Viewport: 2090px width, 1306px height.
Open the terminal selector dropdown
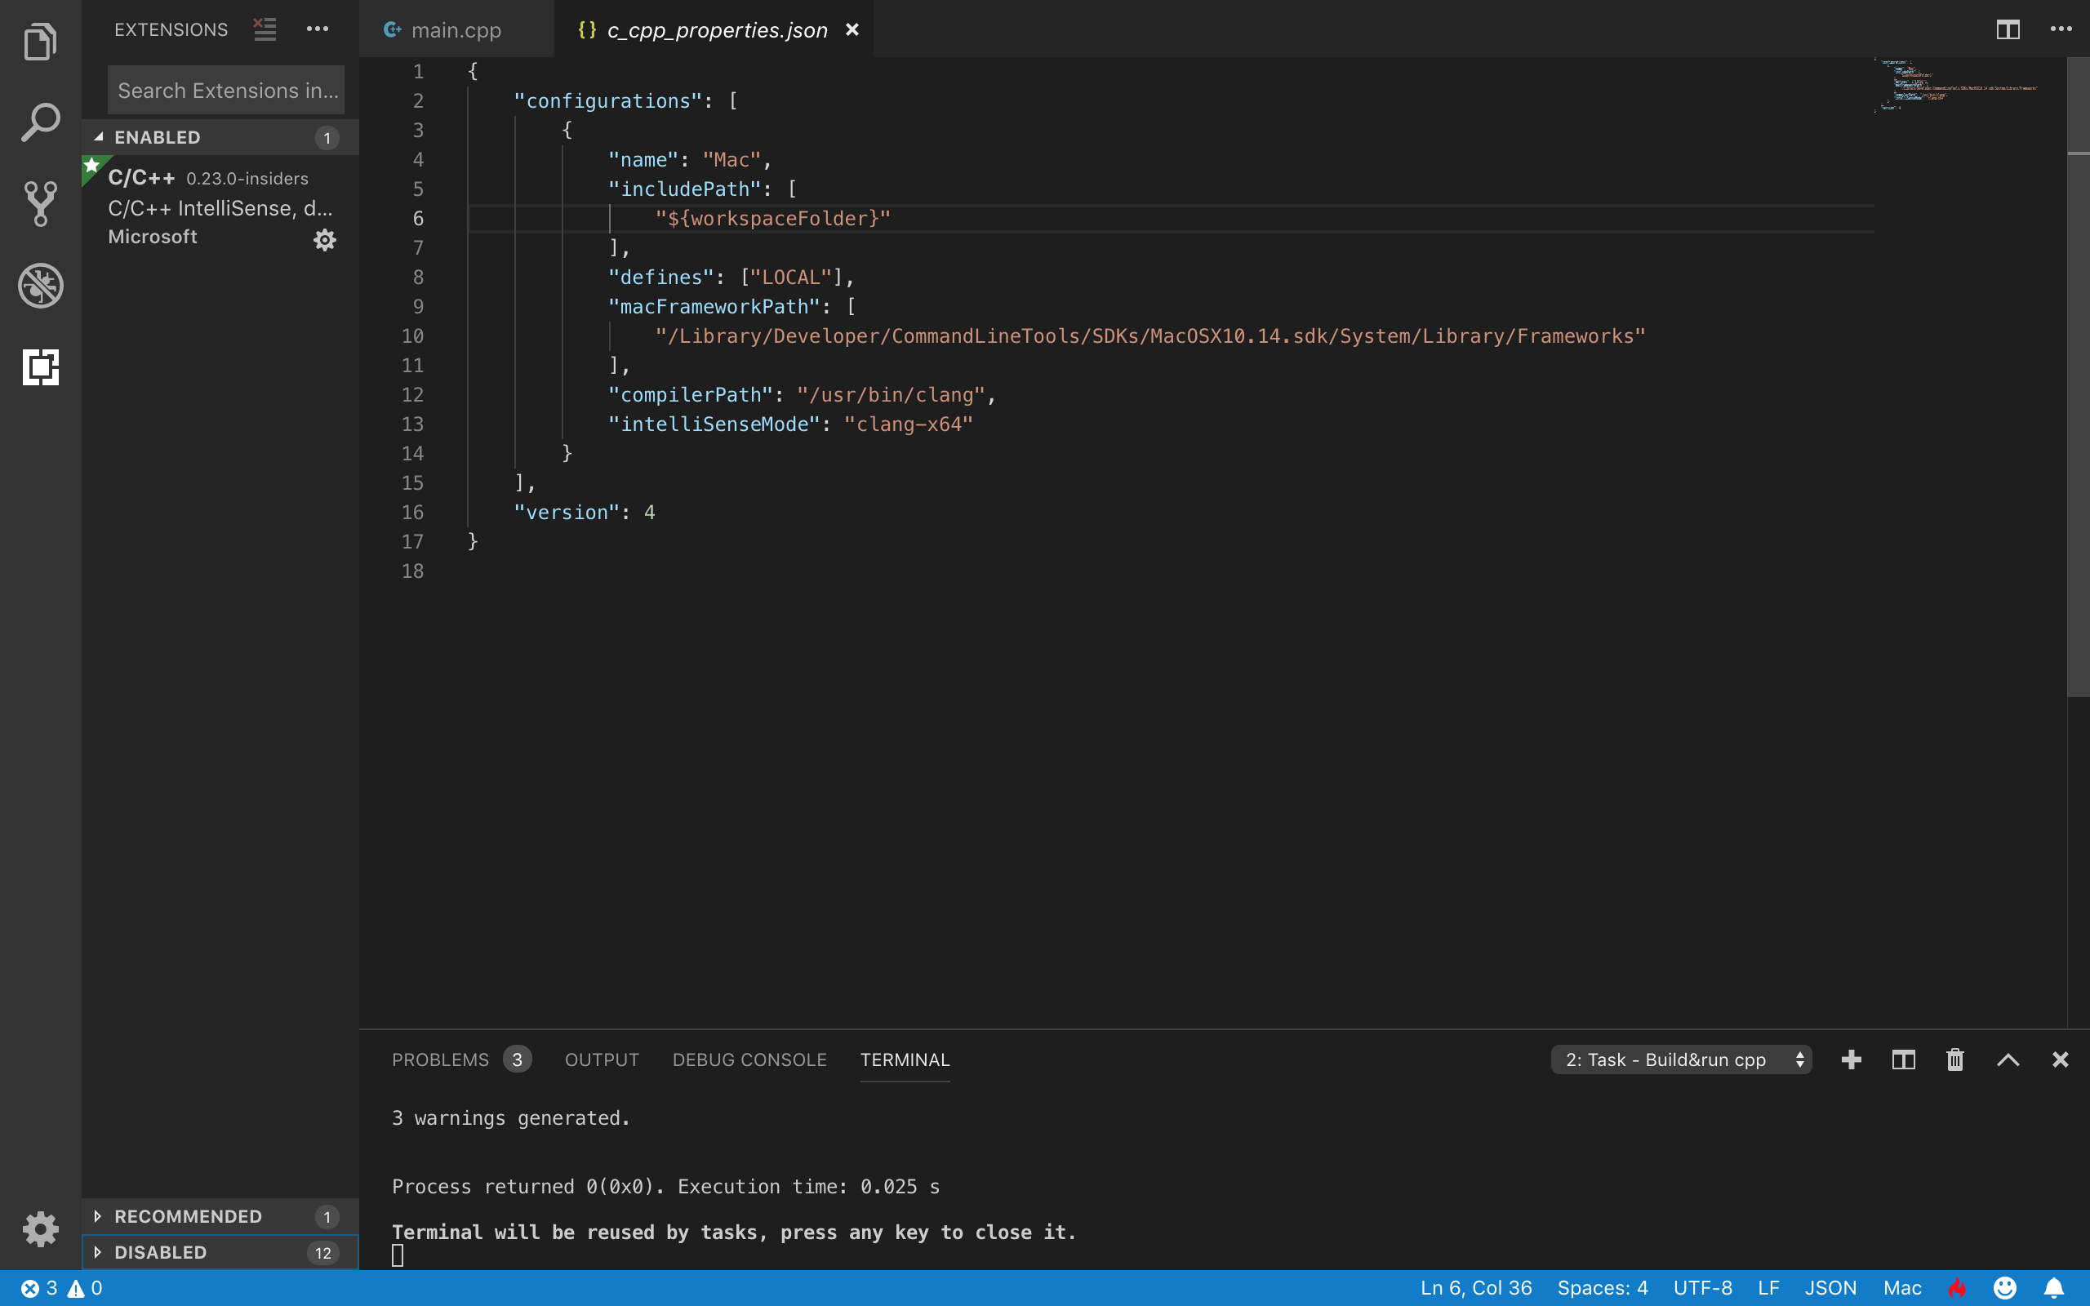(x=1680, y=1059)
